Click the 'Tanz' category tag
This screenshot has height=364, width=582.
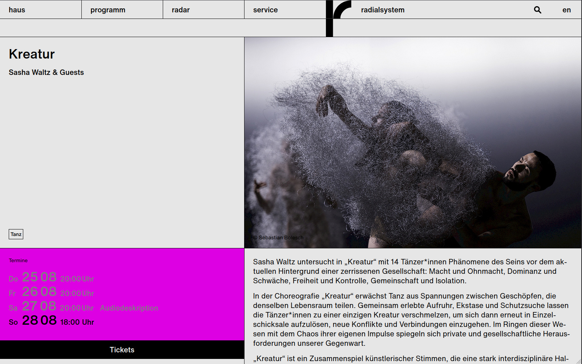pyautogui.click(x=16, y=234)
